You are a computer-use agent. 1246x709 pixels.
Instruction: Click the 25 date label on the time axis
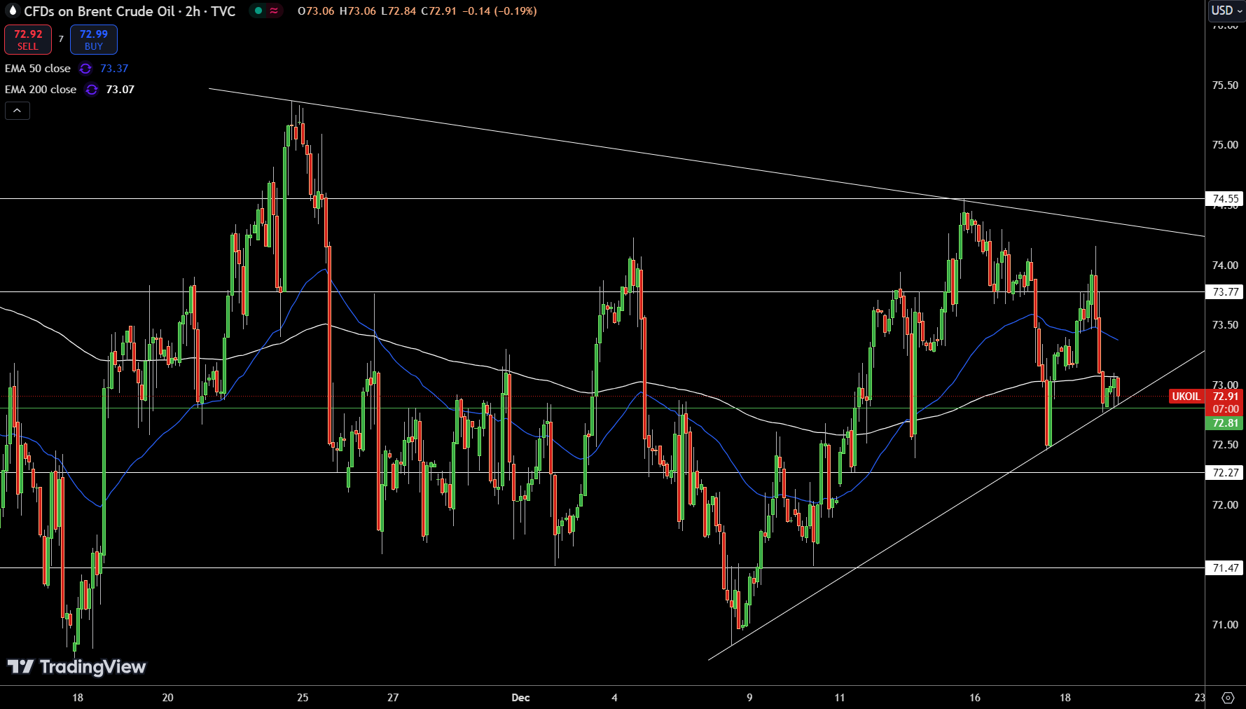[x=303, y=698]
